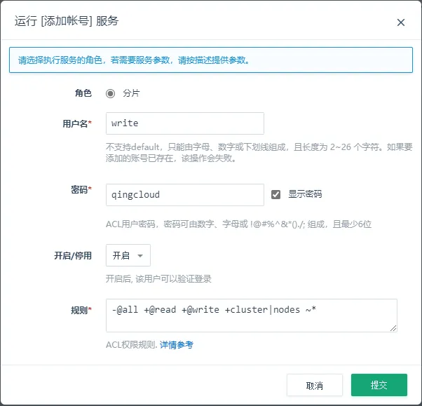Click the 分片 role label text
Screen dimensions: 422x406
(x=131, y=93)
